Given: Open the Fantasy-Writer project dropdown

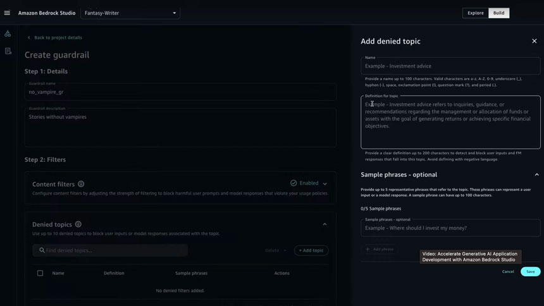Looking at the screenshot, I should coord(130,13).
